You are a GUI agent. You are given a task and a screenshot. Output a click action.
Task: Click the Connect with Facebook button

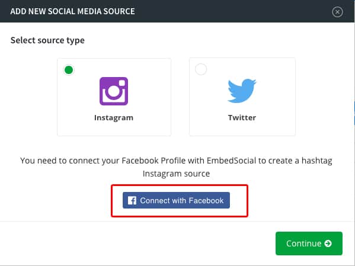point(176,200)
